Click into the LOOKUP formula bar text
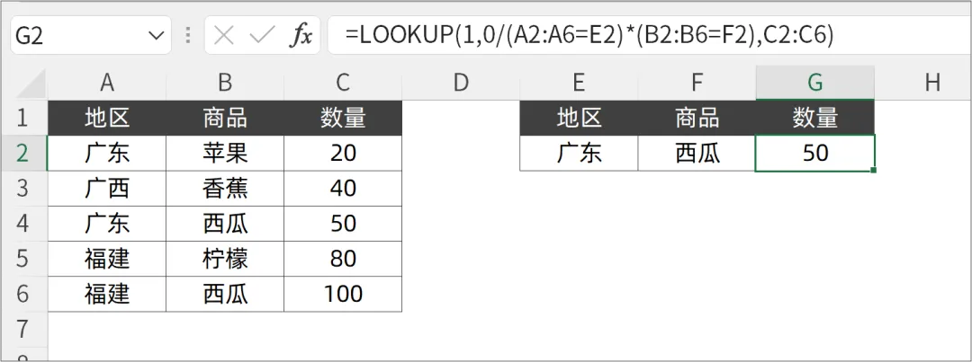 (x=594, y=36)
